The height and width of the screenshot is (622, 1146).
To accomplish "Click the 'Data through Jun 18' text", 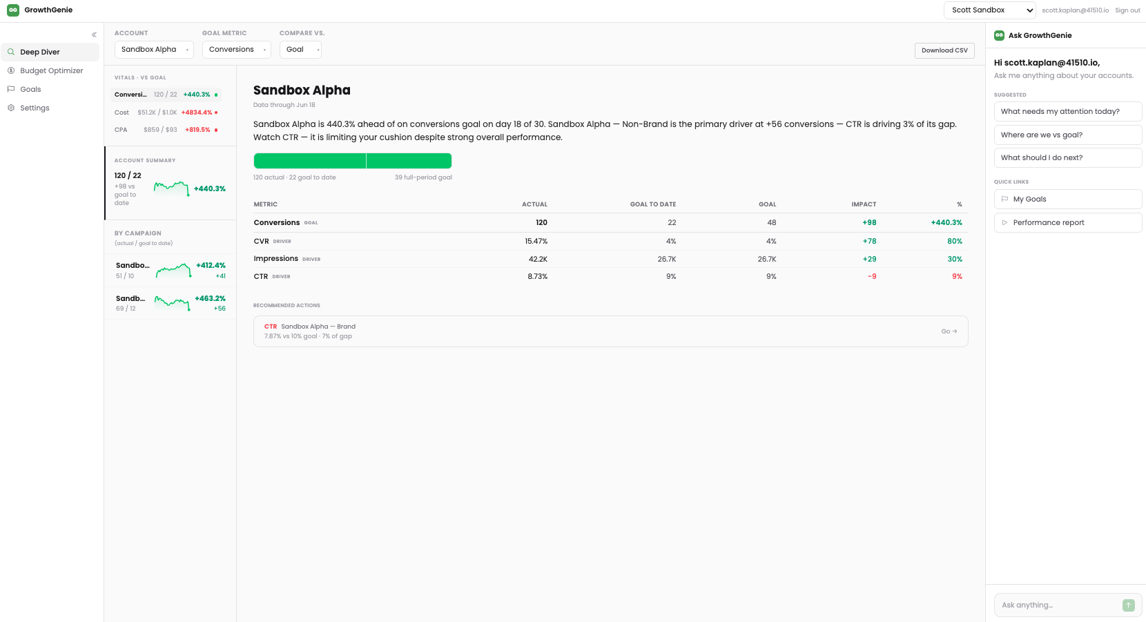I will click(x=284, y=105).
